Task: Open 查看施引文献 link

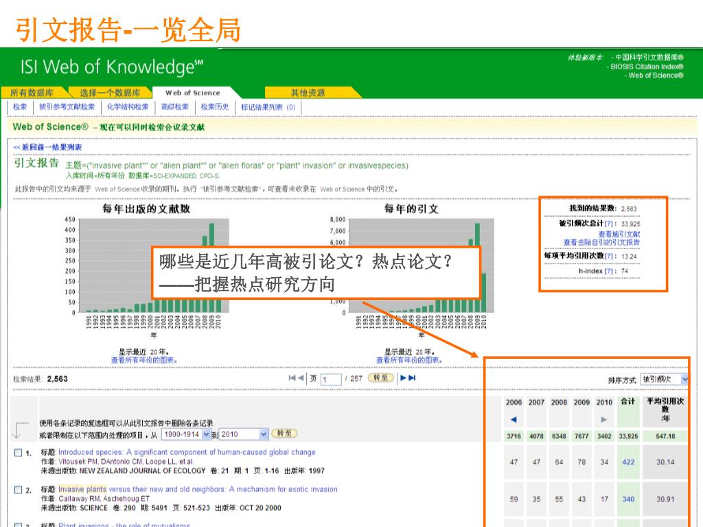Action: (x=619, y=234)
